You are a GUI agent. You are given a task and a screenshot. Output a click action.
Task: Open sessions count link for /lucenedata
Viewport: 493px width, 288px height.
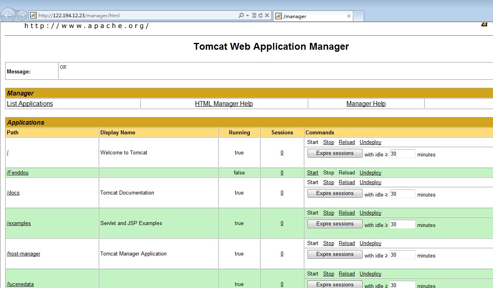click(x=282, y=284)
